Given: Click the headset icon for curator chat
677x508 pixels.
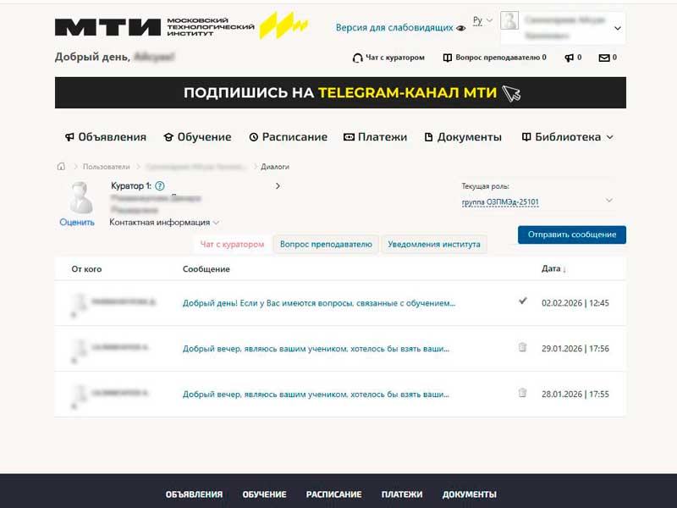Looking at the screenshot, I should pyautogui.click(x=357, y=58).
